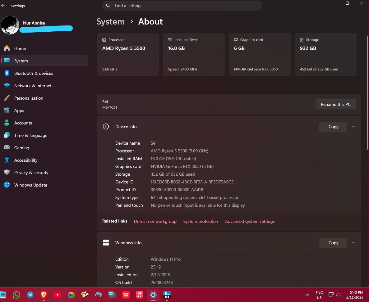
Task: Click the Rename this PC button
Action: 336,104
